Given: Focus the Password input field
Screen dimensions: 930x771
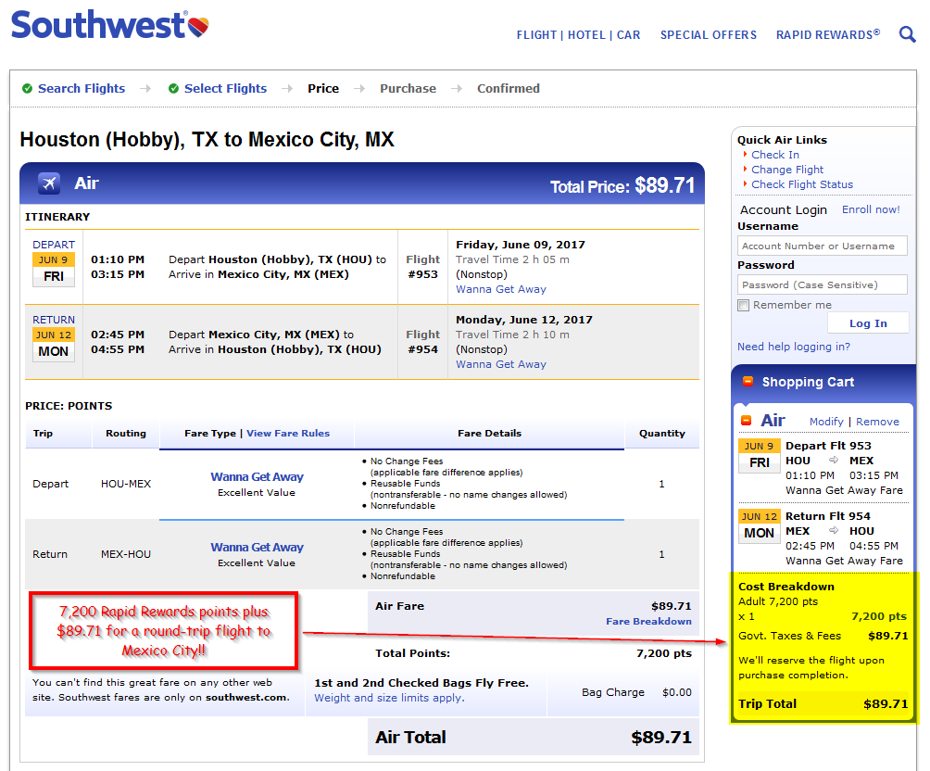Looking at the screenshot, I should (x=822, y=284).
